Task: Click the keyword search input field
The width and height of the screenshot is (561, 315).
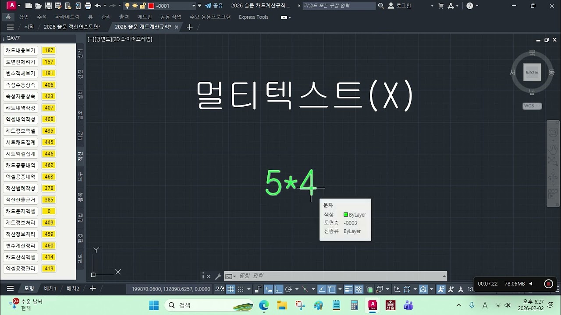Action: point(338,6)
